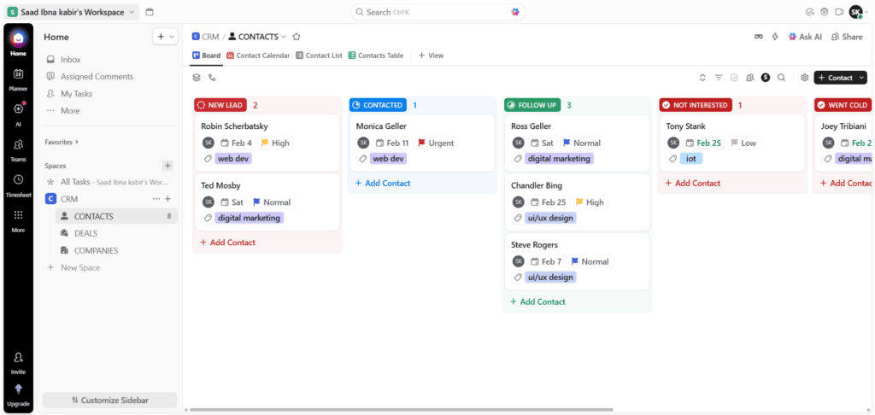The width and height of the screenshot is (875, 415).
Task: Click High priority flag on Robin Scherbatsky
Action: click(275, 143)
